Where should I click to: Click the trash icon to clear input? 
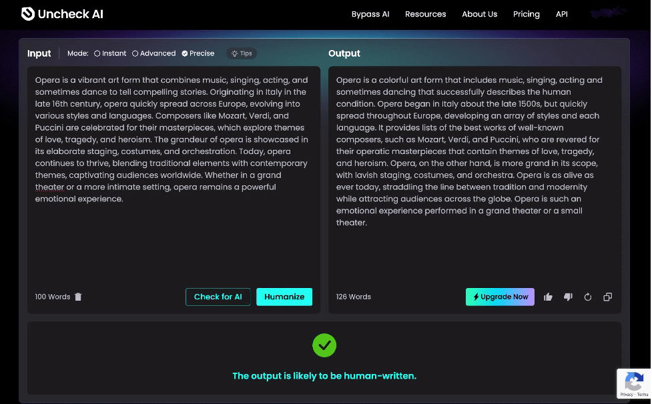tap(78, 297)
